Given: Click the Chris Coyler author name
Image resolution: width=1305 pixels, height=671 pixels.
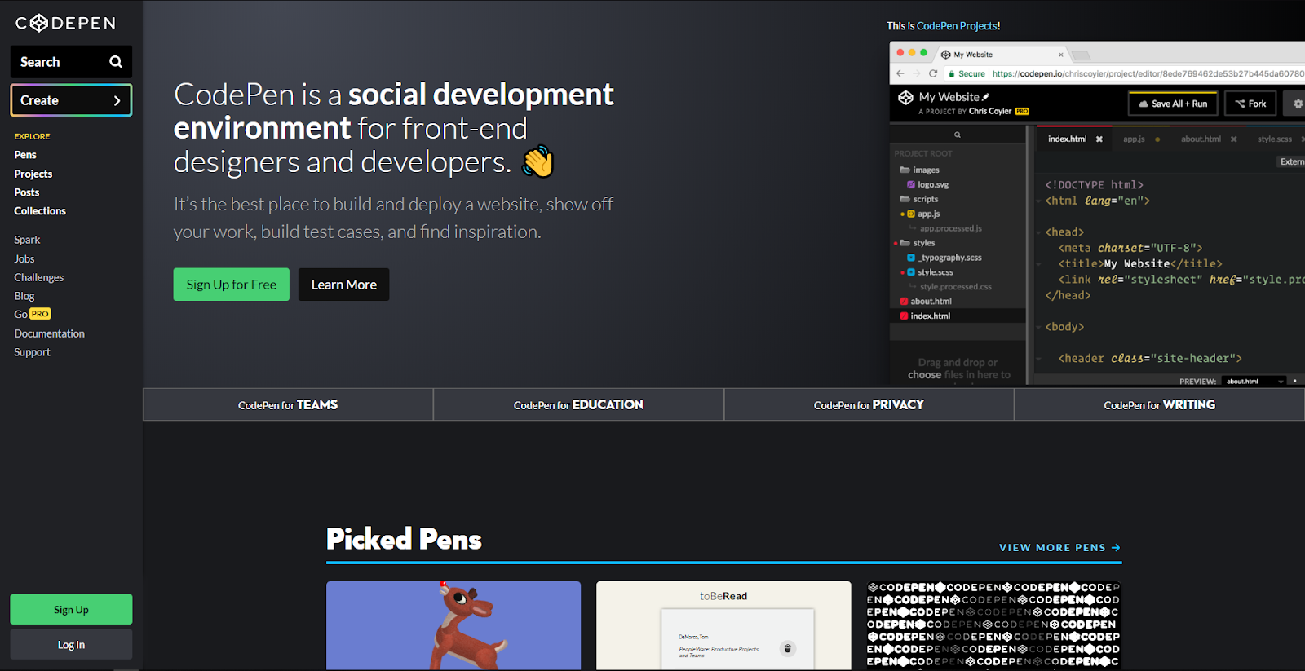Looking at the screenshot, I should [989, 112].
